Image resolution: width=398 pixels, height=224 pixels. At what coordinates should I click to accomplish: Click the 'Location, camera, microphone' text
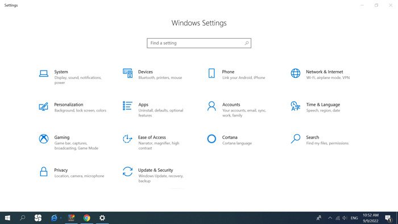[x=79, y=176]
